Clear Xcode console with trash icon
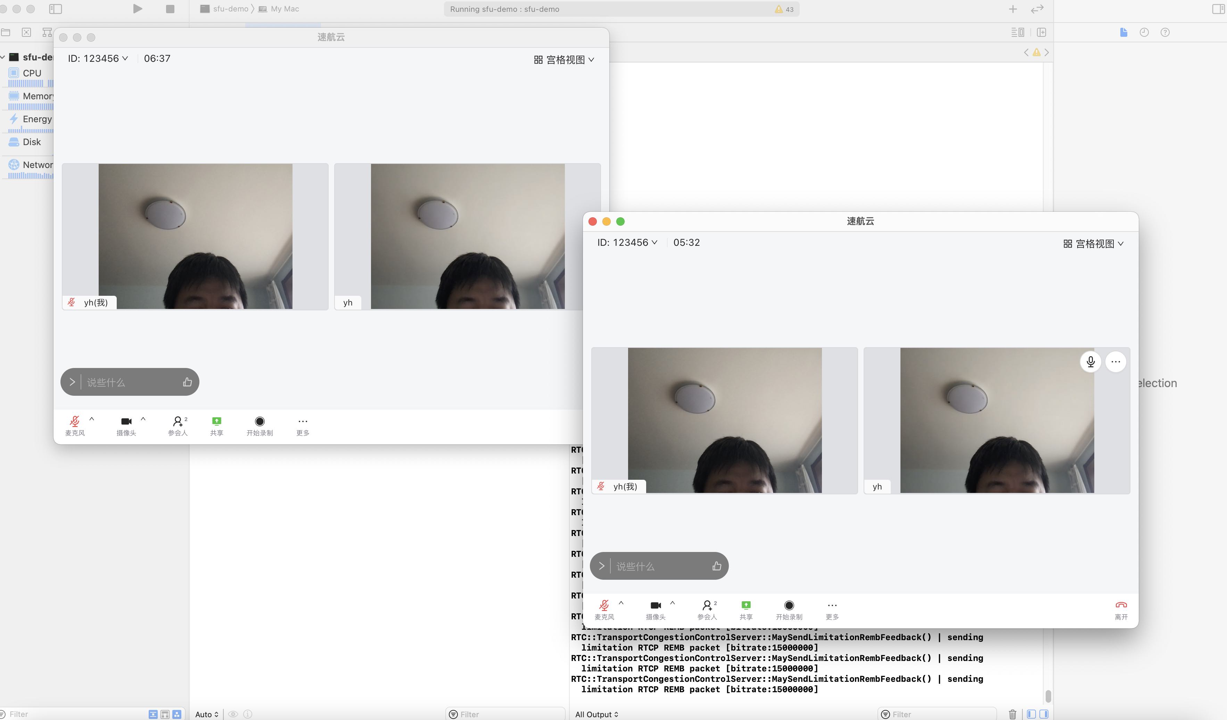The height and width of the screenshot is (720, 1227). pos(1012,714)
